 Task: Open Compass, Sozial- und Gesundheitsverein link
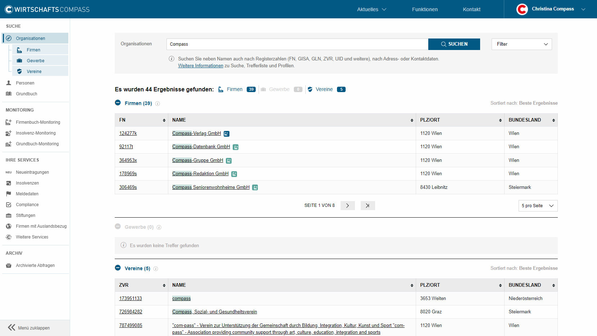pyautogui.click(x=214, y=312)
